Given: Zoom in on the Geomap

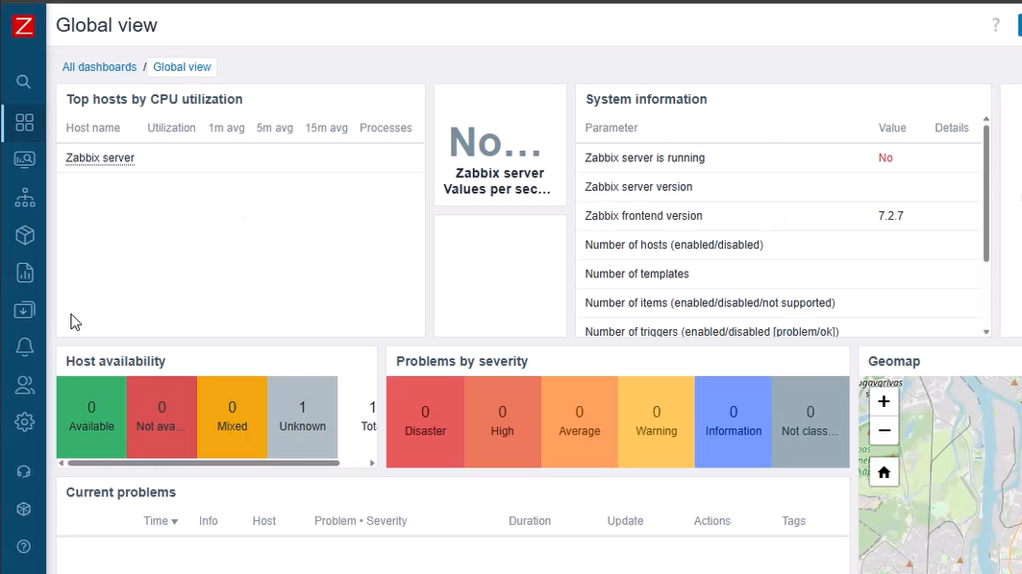Looking at the screenshot, I should (x=884, y=401).
